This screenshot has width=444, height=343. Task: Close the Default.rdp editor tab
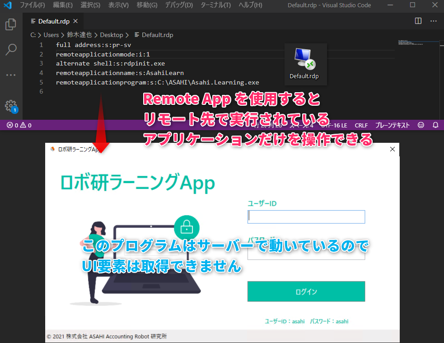pos(75,21)
